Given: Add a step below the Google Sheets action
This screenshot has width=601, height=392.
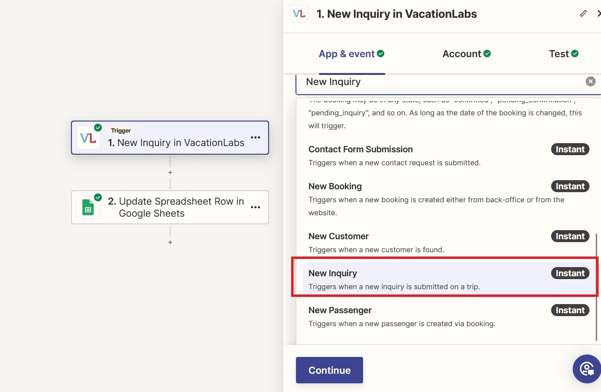Looking at the screenshot, I should [x=170, y=243].
